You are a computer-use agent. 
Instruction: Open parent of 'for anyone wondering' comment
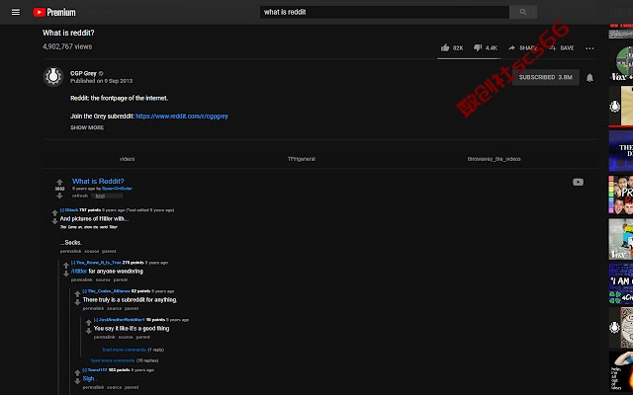[121, 279]
